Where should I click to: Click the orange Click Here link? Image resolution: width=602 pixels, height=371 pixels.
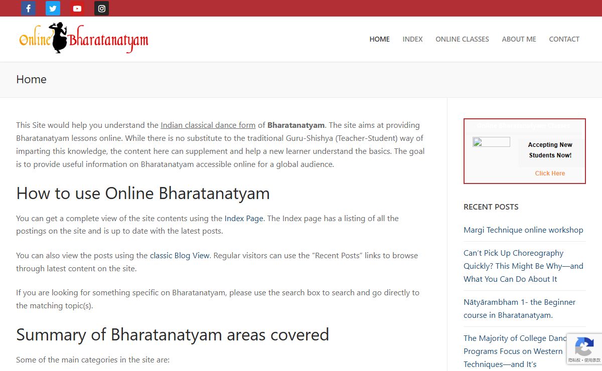pyautogui.click(x=550, y=173)
